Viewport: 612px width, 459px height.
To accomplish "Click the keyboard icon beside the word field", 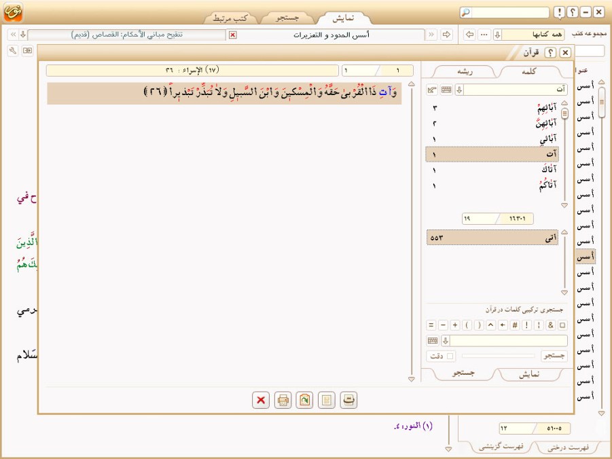I will (x=446, y=89).
